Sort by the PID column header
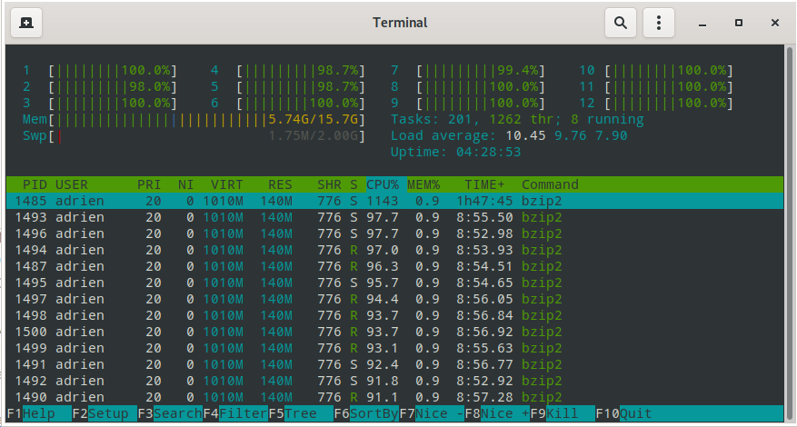The width and height of the screenshot is (797, 427). point(35,184)
